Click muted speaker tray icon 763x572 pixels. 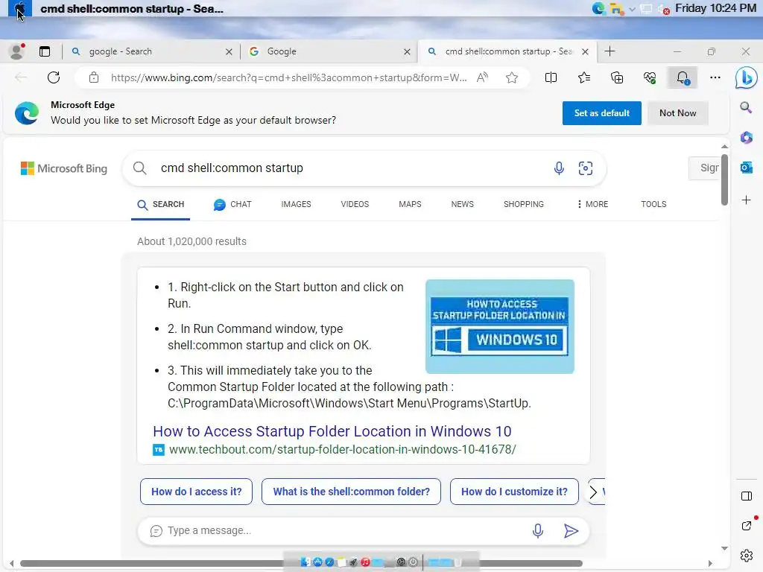(x=664, y=9)
